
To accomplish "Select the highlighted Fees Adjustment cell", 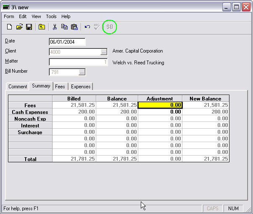I will click(160, 106).
